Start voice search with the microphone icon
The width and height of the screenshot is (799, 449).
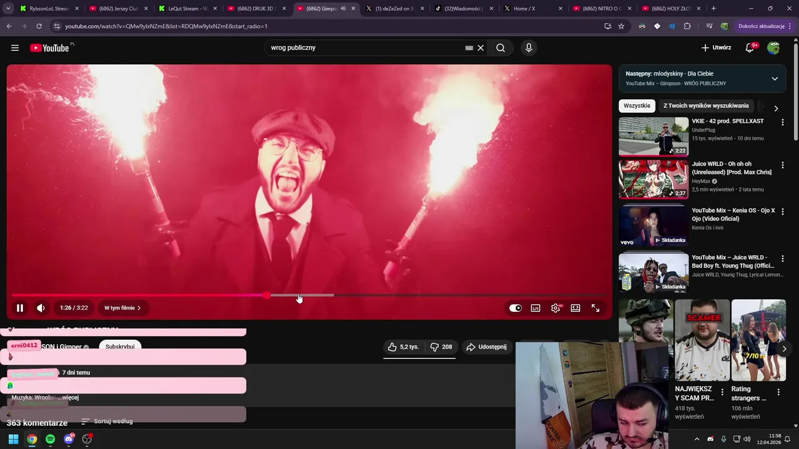click(529, 48)
